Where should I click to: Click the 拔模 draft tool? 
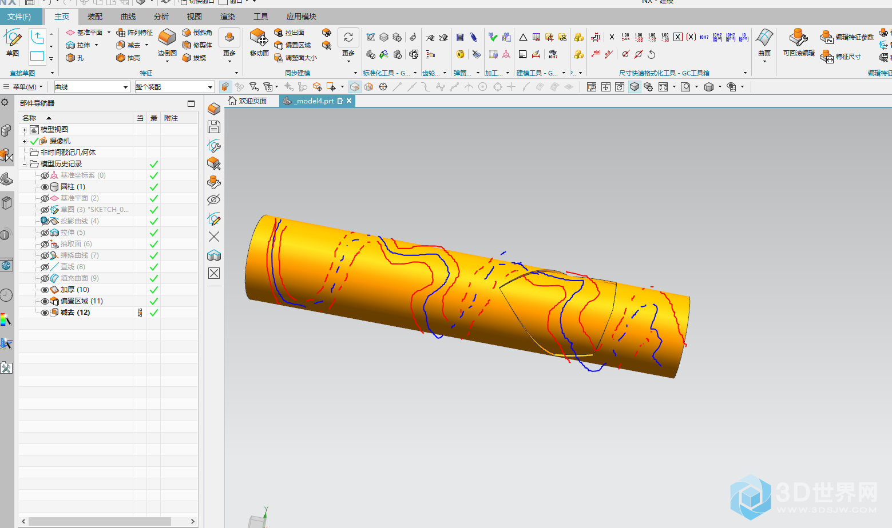click(194, 58)
